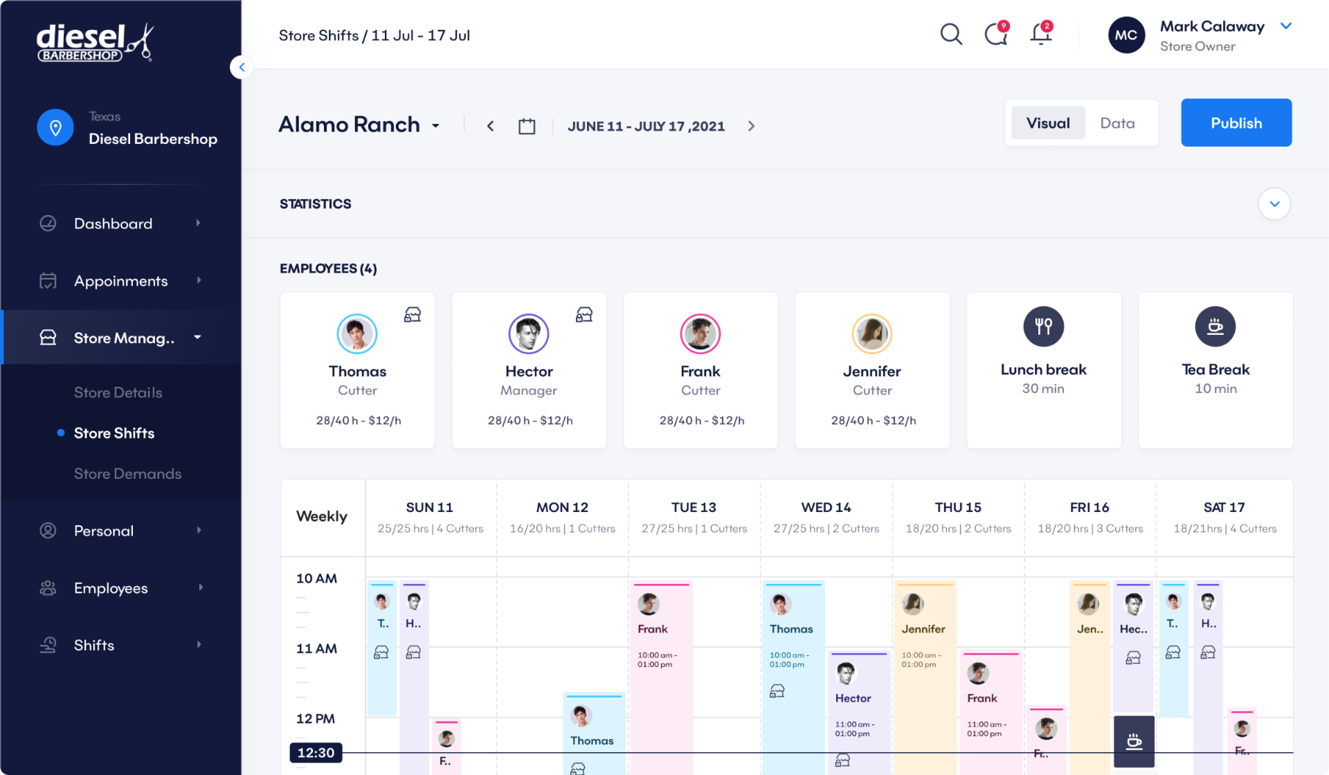Image resolution: width=1329 pixels, height=775 pixels.
Task: Open Frank's Tuesday shift block
Action: [662, 678]
